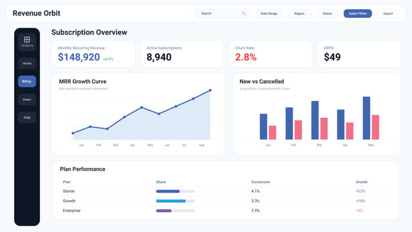Click the Enterprise row name
This screenshot has height=232, width=412.
(x=72, y=211)
